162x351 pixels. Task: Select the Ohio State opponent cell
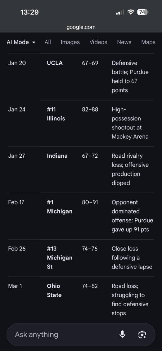click(54, 290)
